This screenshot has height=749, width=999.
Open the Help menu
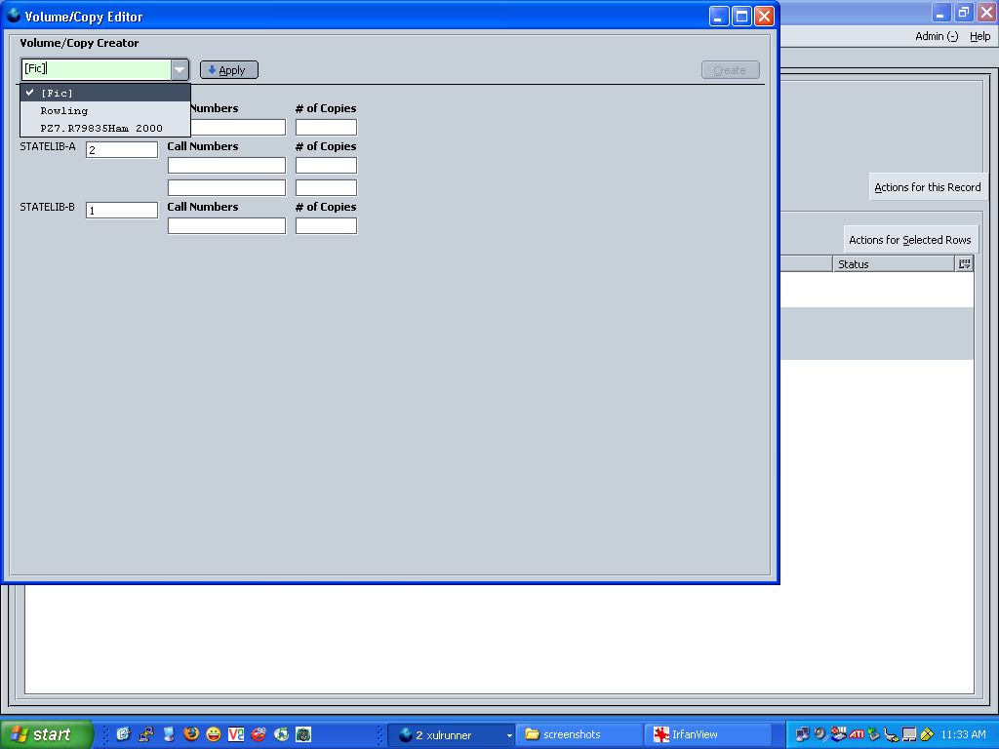[979, 36]
